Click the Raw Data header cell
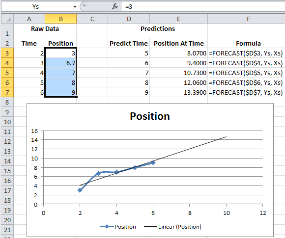285x238 pixels. click(45, 28)
